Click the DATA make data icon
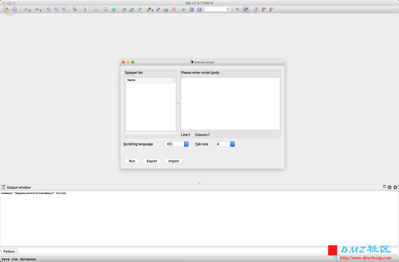The height and width of the screenshot is (262, 399). point(132,9)
